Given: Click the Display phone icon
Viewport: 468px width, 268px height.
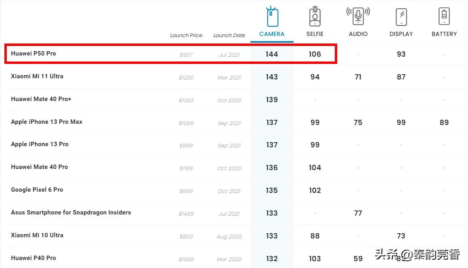Looking at the screenshot, I should point(401,17).
